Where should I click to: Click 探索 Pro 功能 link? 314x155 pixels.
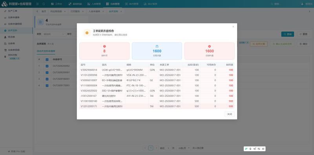click(x=16, y=151)
